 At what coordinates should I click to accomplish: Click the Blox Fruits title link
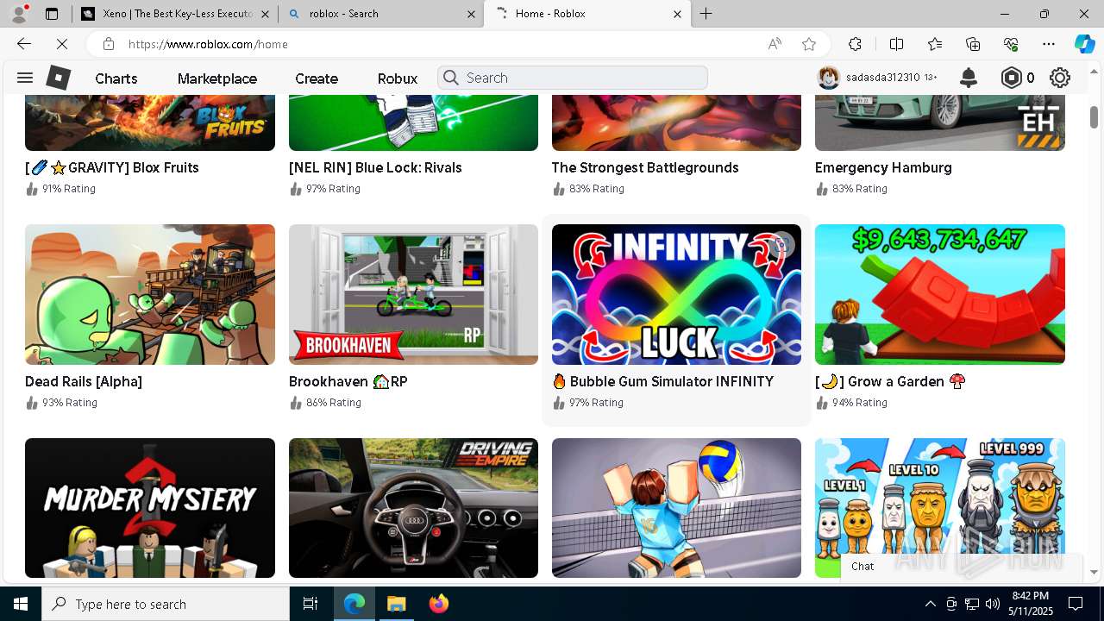click(x=112, y=167)
